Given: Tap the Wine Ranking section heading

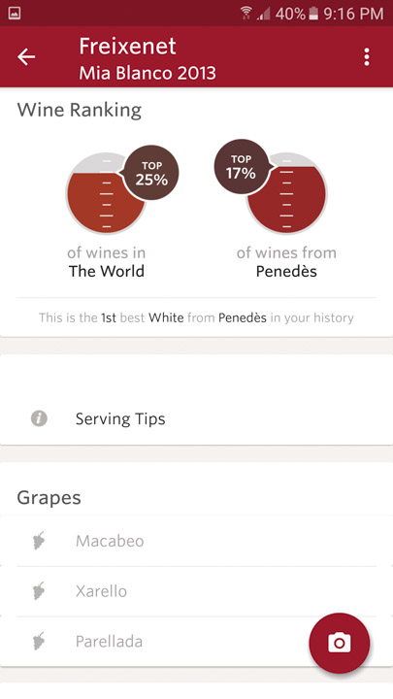Looking at the screenshot, I should click(x=80, y=110).
